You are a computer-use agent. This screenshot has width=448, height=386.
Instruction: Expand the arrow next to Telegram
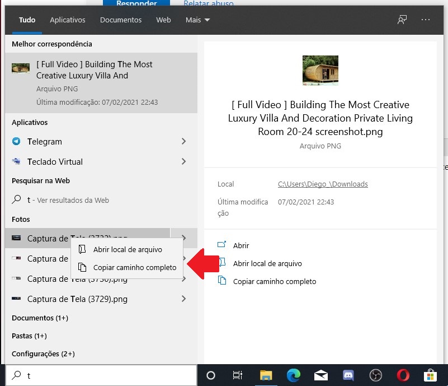coord(183,142)
